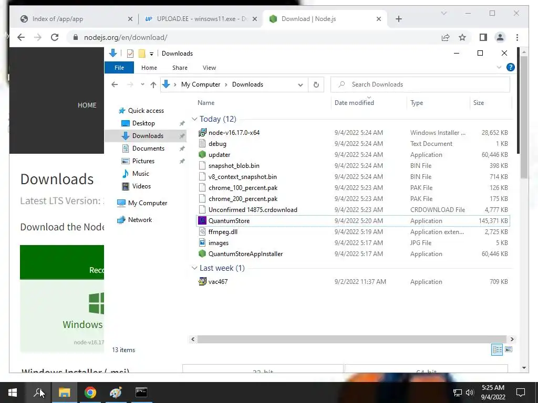
Task: Open Chrome tab search dropdown
Action: (x=443, y=13)
